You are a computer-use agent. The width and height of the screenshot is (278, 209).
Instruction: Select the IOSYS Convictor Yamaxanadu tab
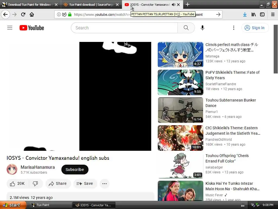click(150, 5)
